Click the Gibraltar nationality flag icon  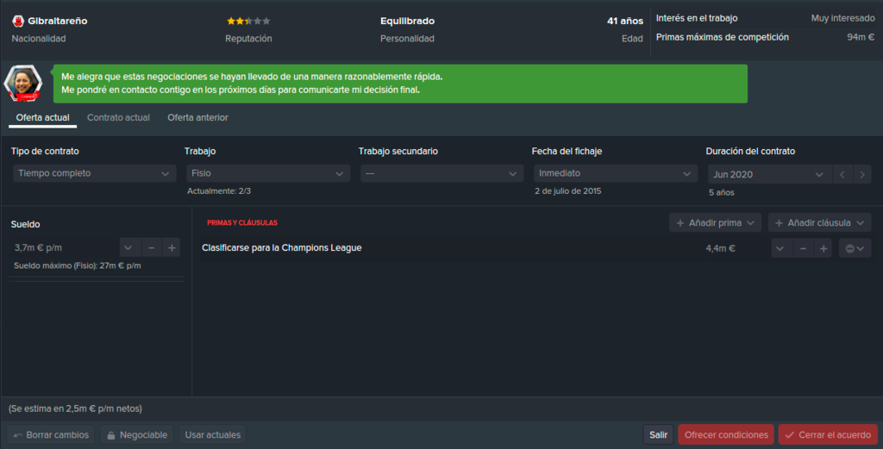click(x=18, y=22)
